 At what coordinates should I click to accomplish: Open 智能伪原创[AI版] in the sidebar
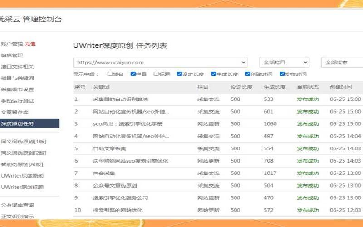(22, 164)
